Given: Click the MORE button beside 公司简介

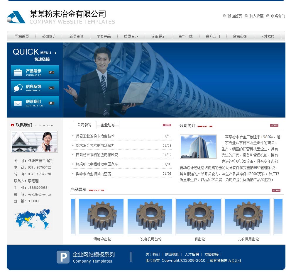Looking at the screenshot, I should coord(274,125).
